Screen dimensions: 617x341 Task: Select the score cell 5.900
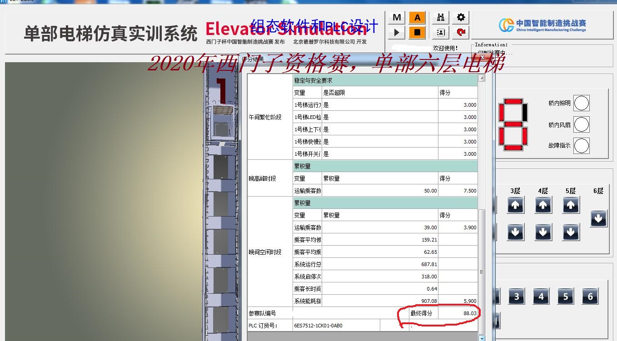[458, 301]
